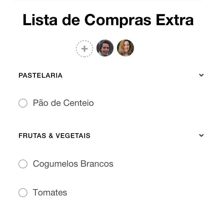Select the PASTELARIA category header

[40, 75]
